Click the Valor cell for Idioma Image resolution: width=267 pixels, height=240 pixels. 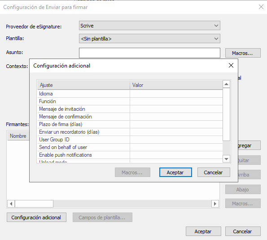[x=176, y=94]
